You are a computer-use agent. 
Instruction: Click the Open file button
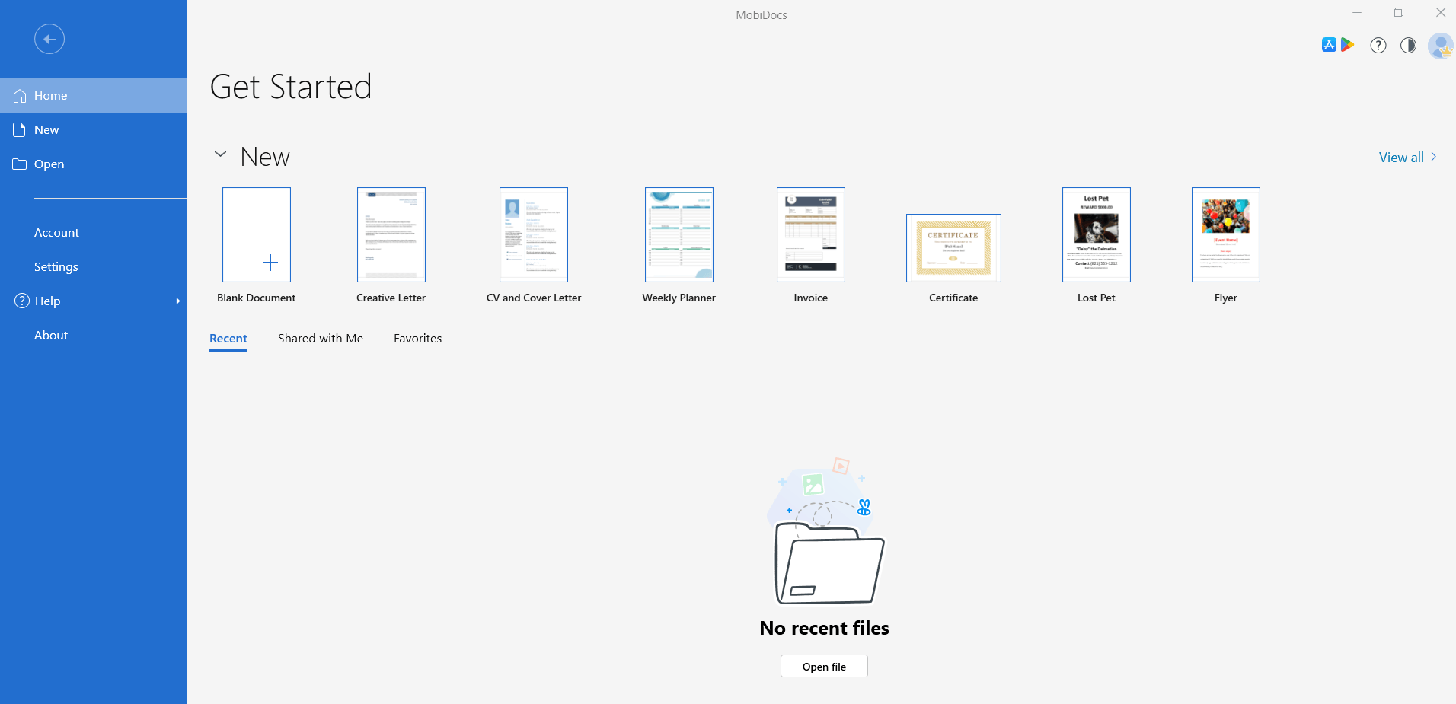point(824,667)
